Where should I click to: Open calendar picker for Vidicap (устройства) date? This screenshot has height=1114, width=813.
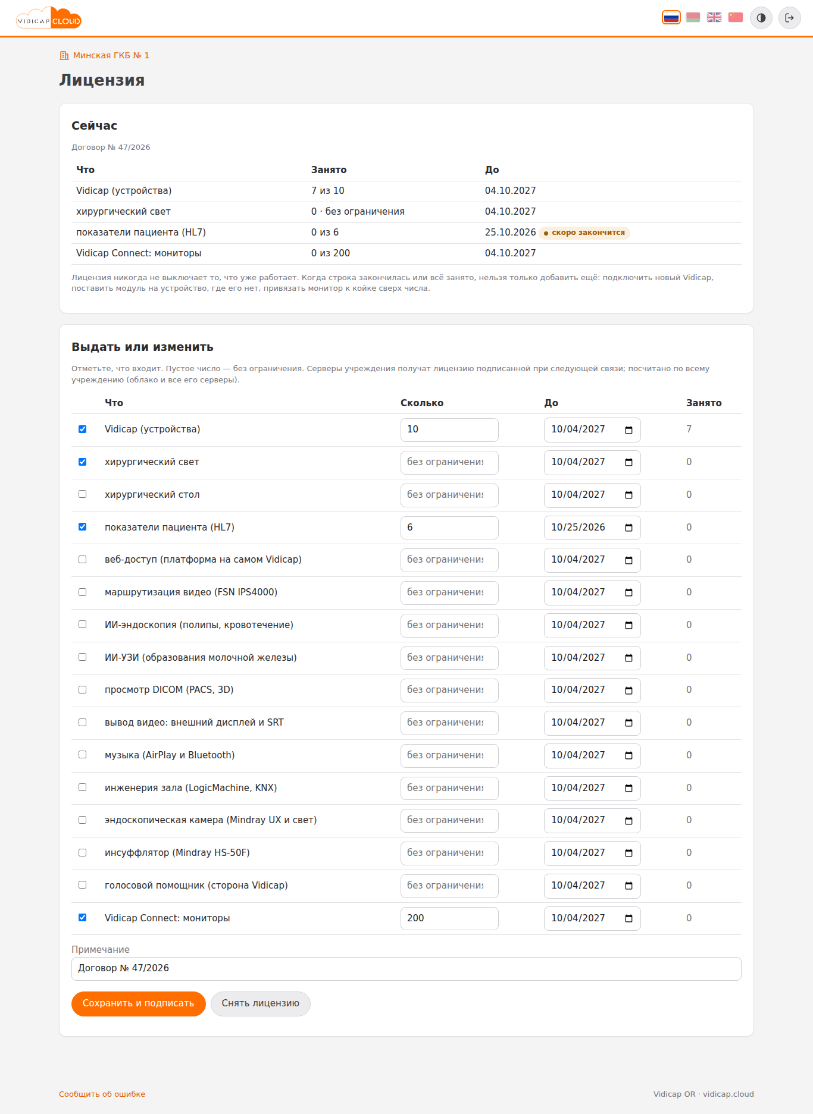pyautogui.click(x=628, y=430)
